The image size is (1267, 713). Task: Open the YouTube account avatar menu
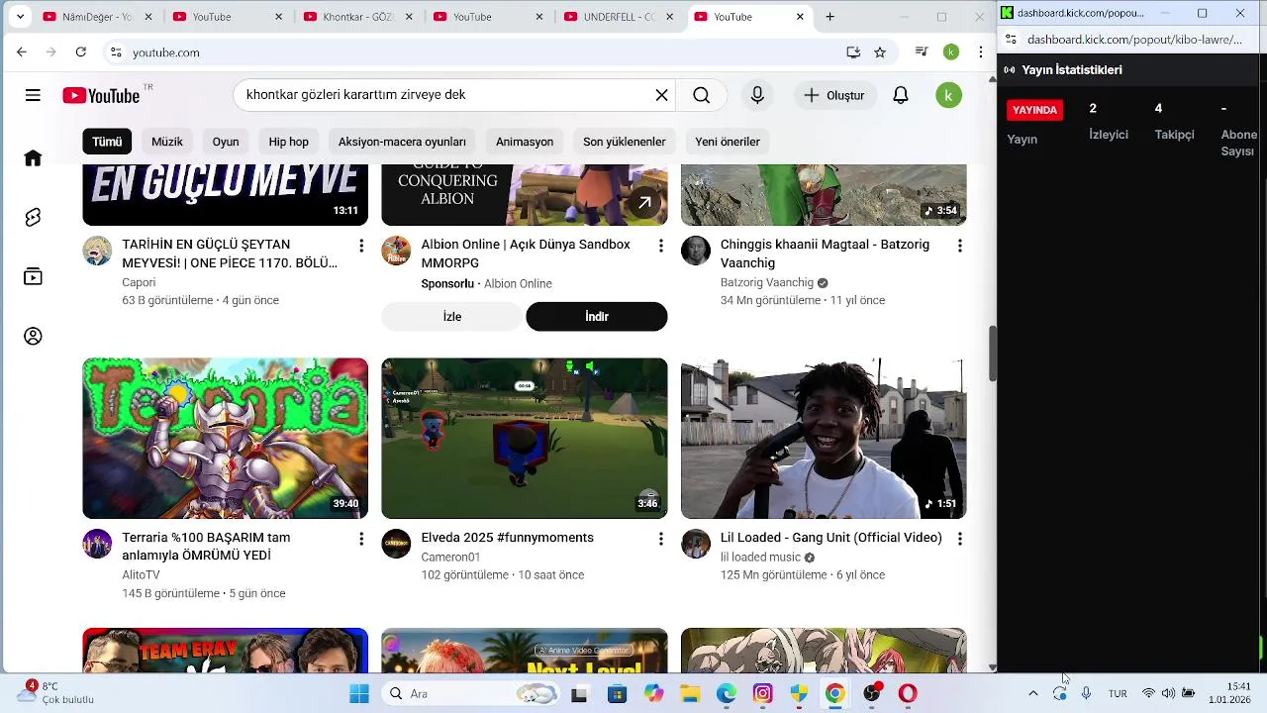pos(948,95)
